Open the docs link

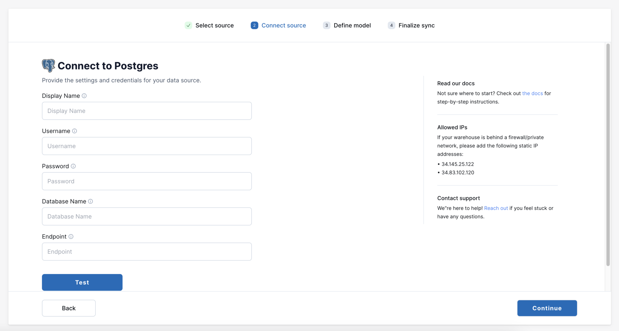pos(533,93)
